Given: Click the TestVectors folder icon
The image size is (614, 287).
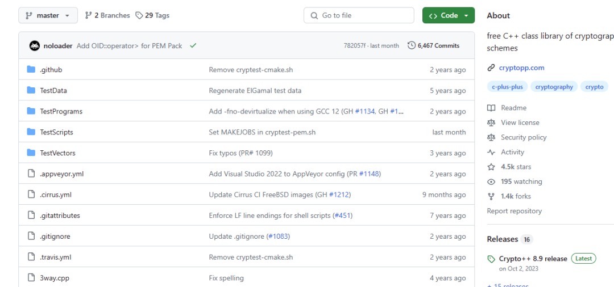Looking at the screenshot, I should point(31,153).
